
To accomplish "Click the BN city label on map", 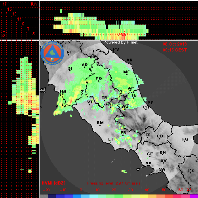I will (x=163, y=152).
